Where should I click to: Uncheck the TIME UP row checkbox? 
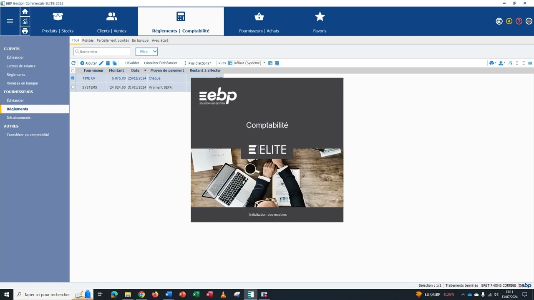pyautogui.click(x=73, y=78)
